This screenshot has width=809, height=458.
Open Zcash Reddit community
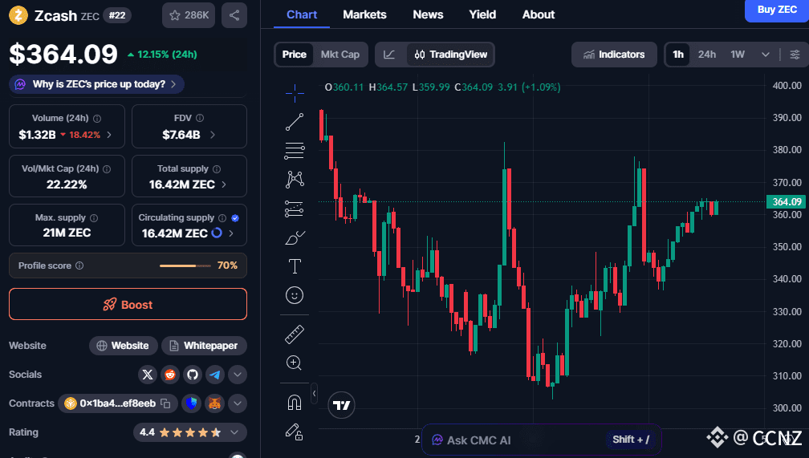click(x=170, y=375)
